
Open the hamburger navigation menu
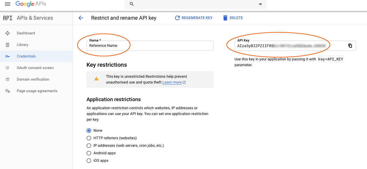point(8,4)
